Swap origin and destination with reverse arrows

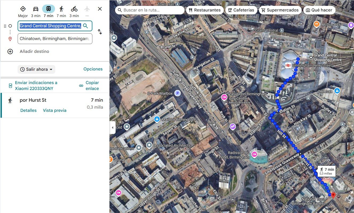point(100,32)
